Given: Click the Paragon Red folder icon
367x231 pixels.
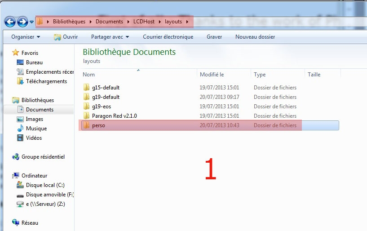Looking at the screenshot, I should 86,115.
